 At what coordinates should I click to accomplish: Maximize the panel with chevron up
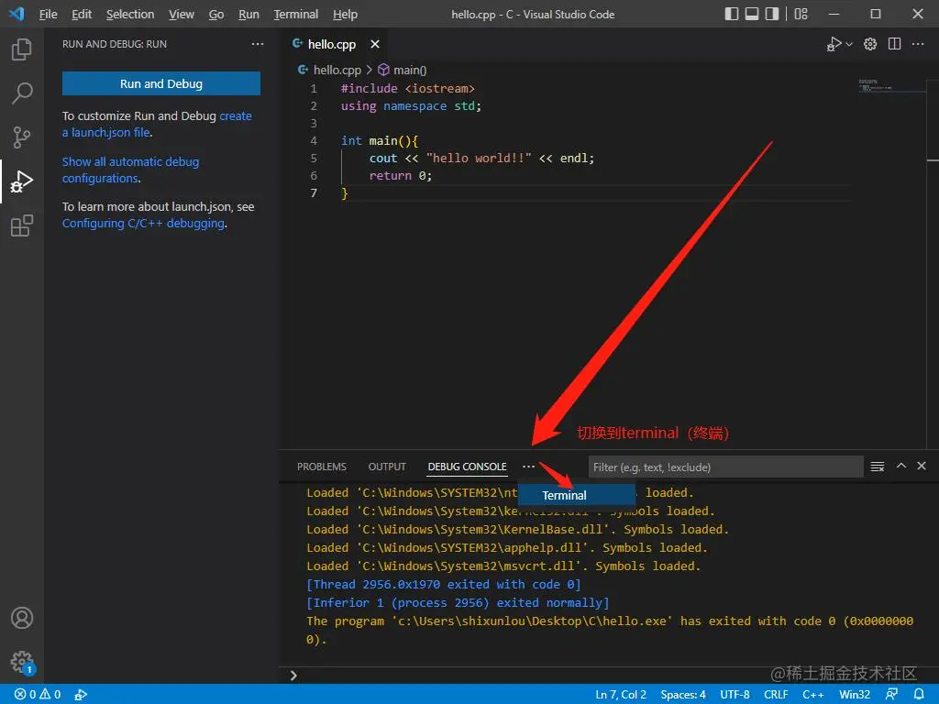(900, 466)
